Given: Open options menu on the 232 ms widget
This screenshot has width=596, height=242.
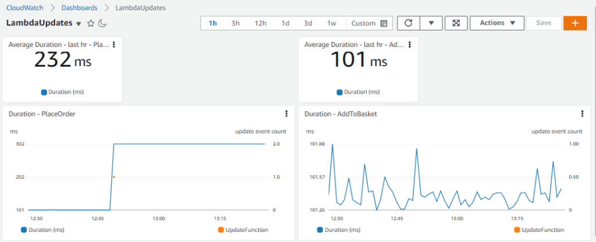Looking at the screenshot, I should click(113, 45).
